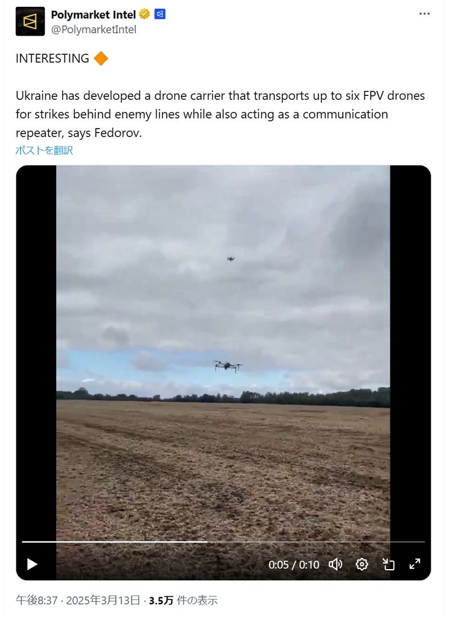451x617 pixels.
Task: Expand video to fullscreen
Action: click(x=415, y=565)
